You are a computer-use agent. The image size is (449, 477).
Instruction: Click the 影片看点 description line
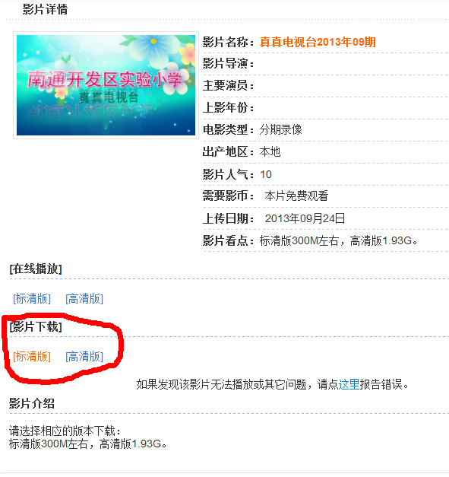click(x=311, y=241)
